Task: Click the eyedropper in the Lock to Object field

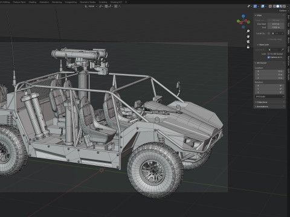Action: [282, 49]
